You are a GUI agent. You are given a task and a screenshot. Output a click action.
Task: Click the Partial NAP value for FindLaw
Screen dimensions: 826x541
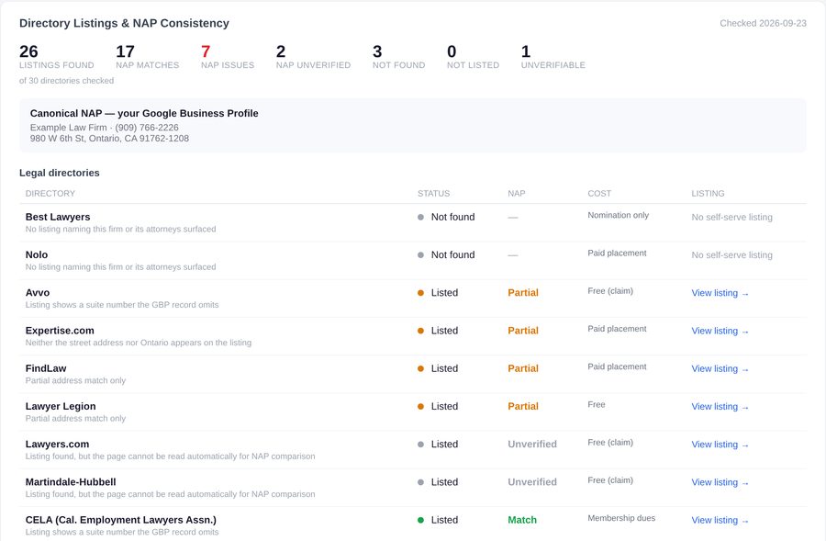(523, 368)
